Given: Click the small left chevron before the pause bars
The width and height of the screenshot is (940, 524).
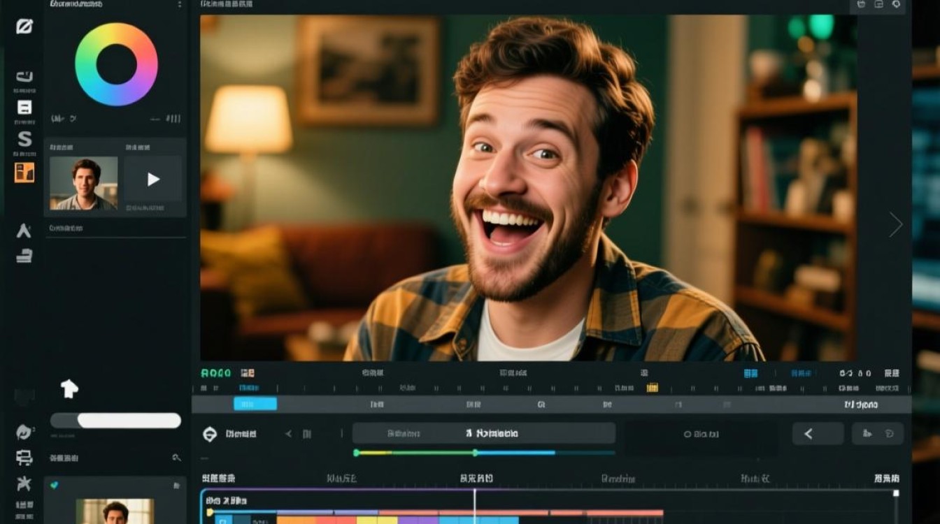Looking at the screenshot, I should click(288, 434).
